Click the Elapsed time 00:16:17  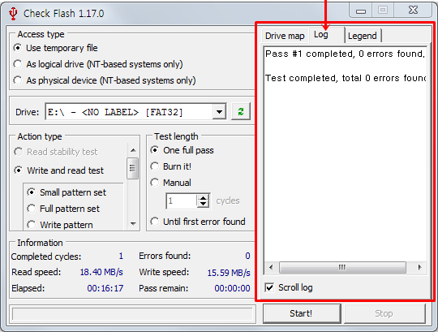point(105,288)
